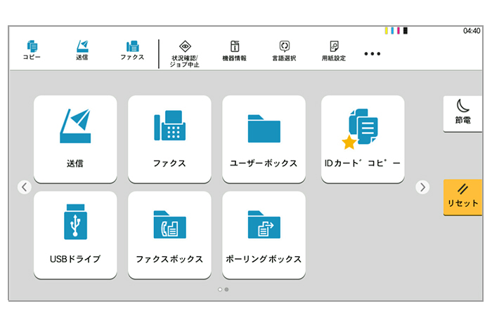Show more options via three-dot icon
Screen dimensions: 492x327
click(x=373, y=53)
